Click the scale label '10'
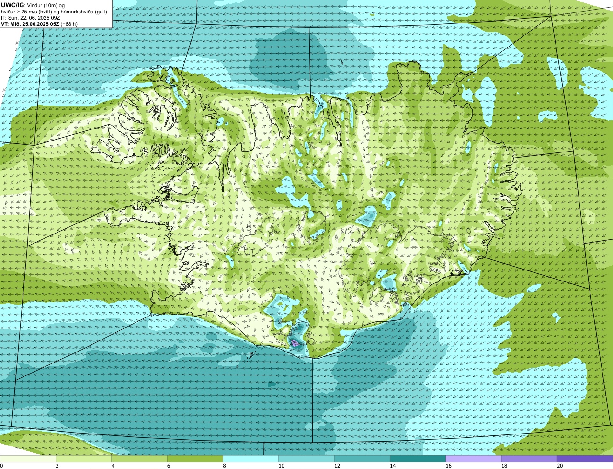The height and width of the screenshot is (469, 613). (x=281, y=466)
